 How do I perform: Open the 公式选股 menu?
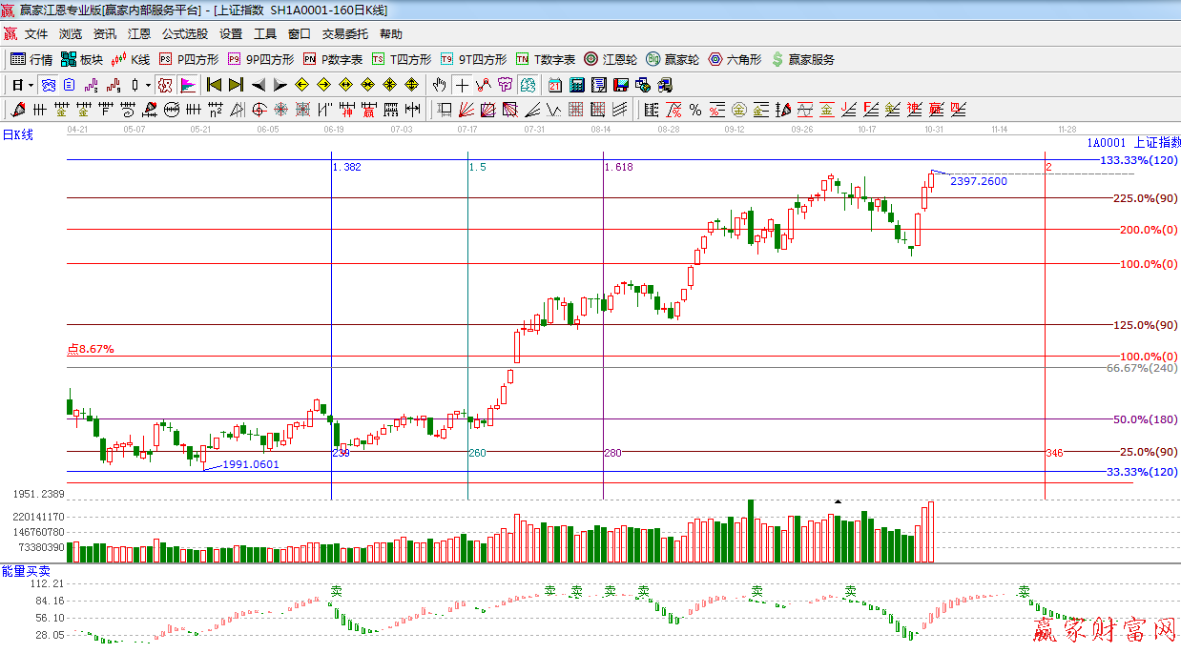coord(184,34)
